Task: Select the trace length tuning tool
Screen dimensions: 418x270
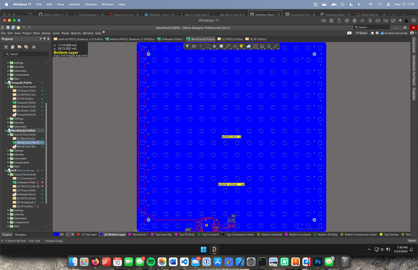Action: (x=235, y=46)
